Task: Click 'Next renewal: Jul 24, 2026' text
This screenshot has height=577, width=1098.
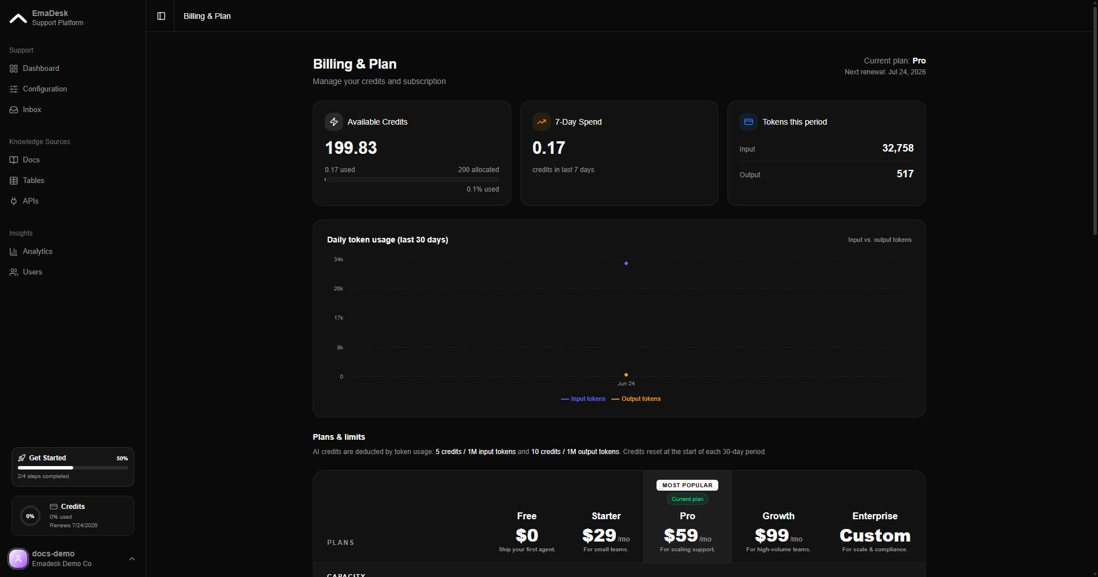Action: (885, 72)
